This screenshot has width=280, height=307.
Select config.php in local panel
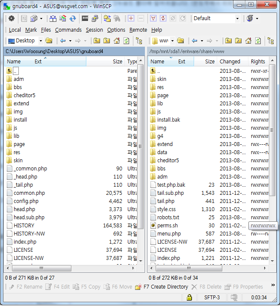click(x=26, y=201)
